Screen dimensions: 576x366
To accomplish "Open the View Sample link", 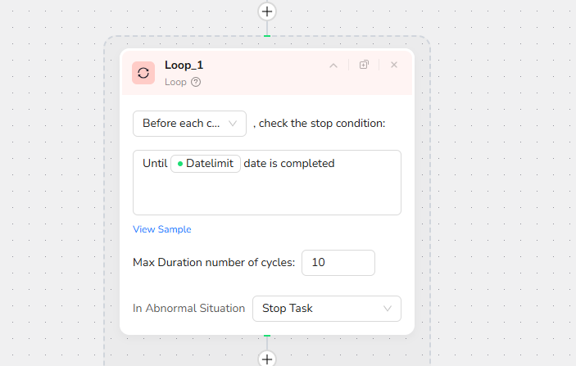I will tap(161, 229).
